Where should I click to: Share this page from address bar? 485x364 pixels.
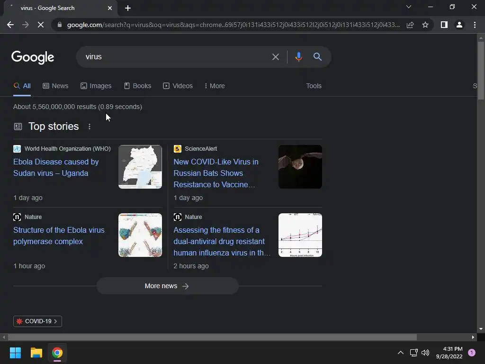pos(410,25)
